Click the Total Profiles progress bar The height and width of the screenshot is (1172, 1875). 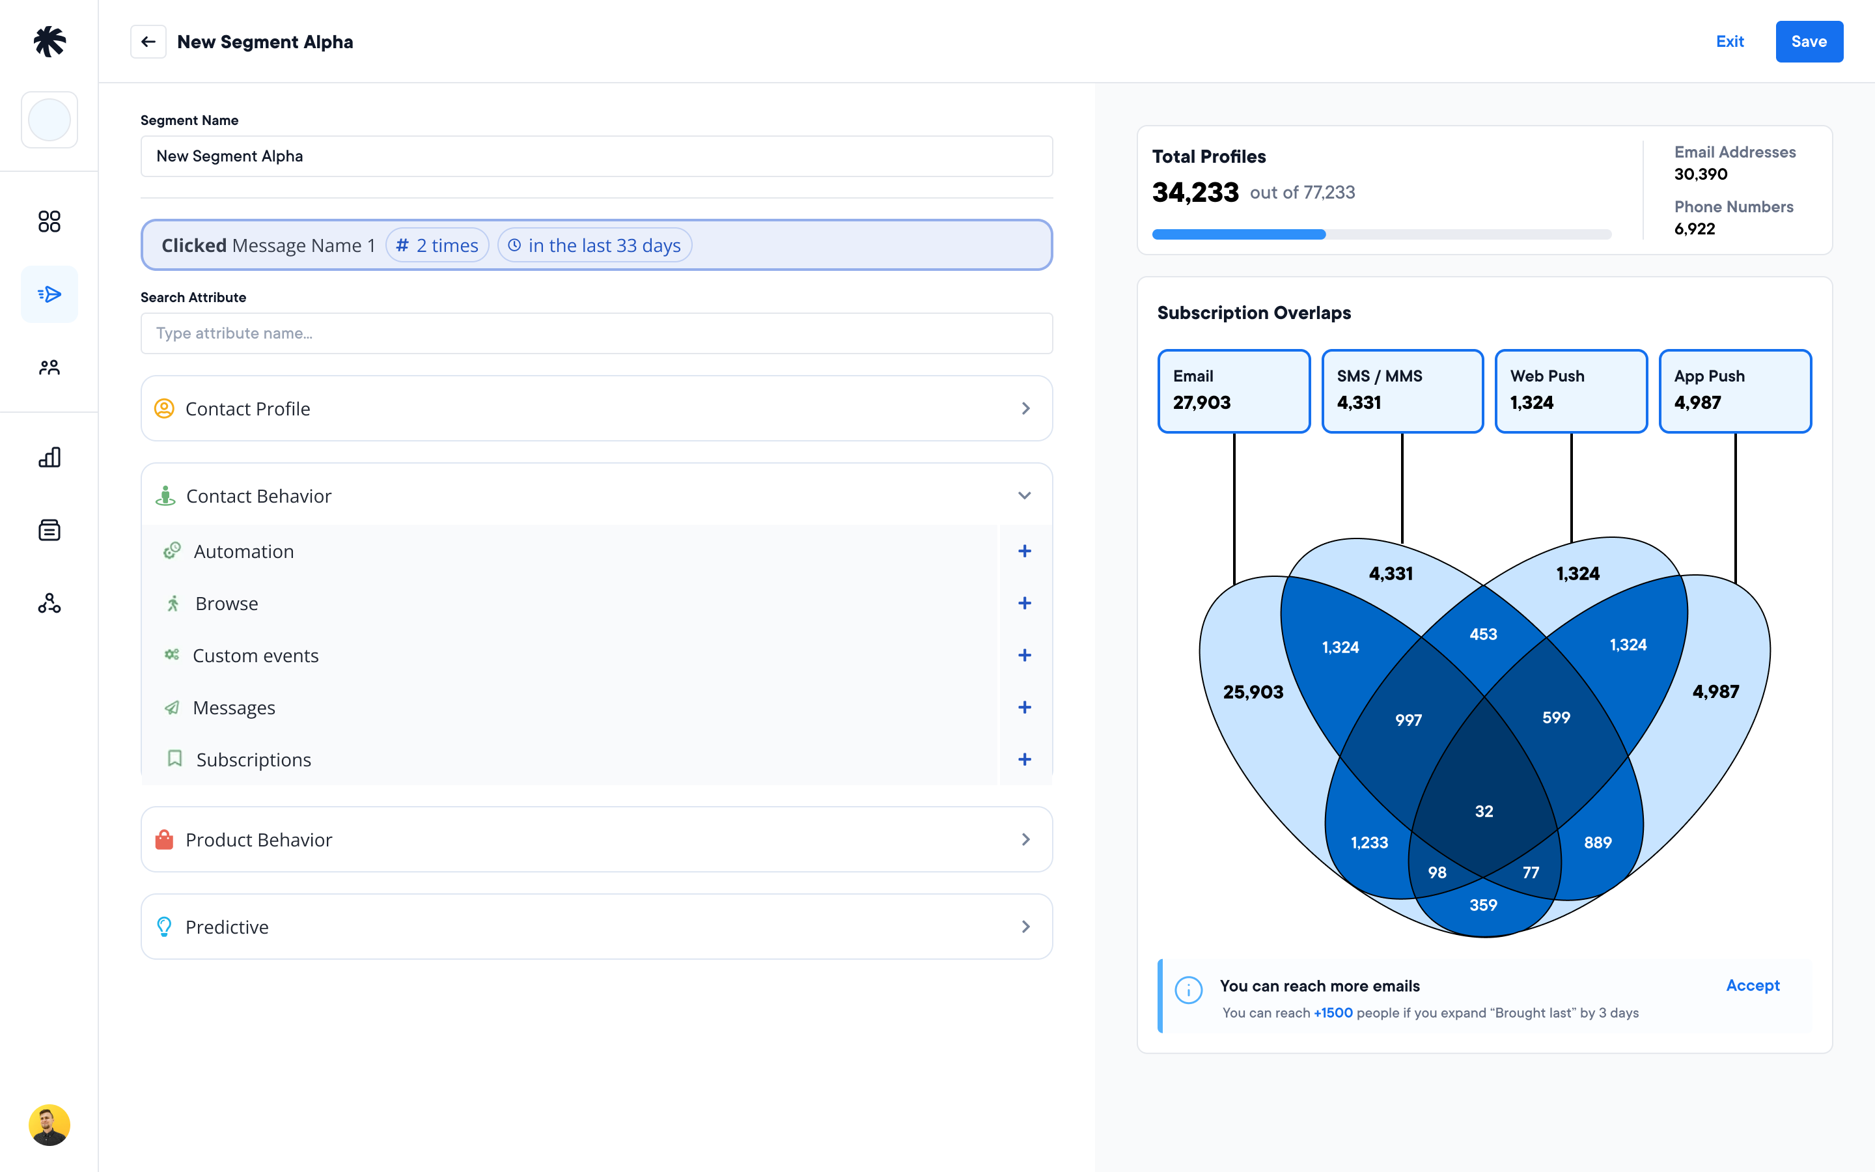click(1382, 234)
